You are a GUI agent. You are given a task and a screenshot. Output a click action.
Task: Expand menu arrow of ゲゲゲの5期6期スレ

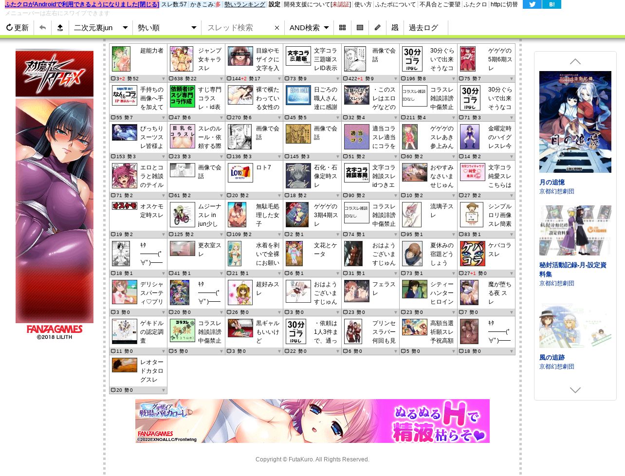[512, 79]
